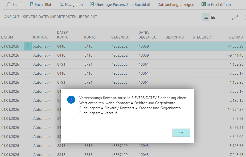Viewport: 246px width, 157px height.
Task: Sort by the Datum column header
Action: [7, 37]
